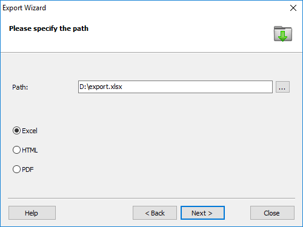303x227 pixels.
Task: Click the Path: label
Action: [x=20, y=87]
